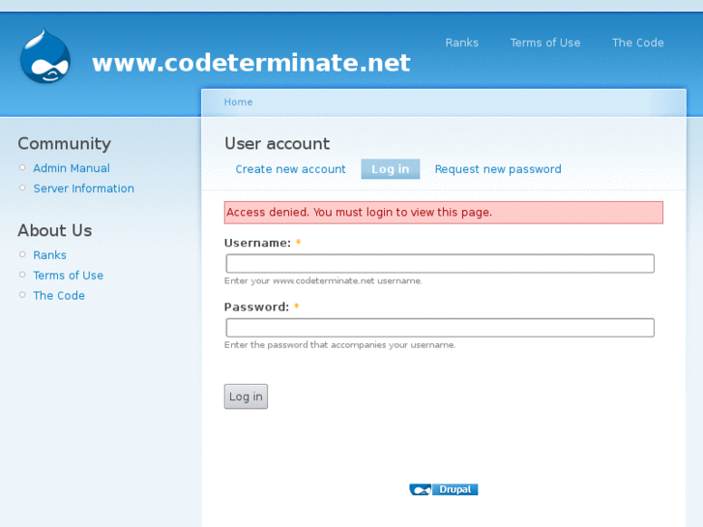Click the Drupal badge in the footer
The image size is (703, 527).
pyautogui.click(x=444, y=489)
